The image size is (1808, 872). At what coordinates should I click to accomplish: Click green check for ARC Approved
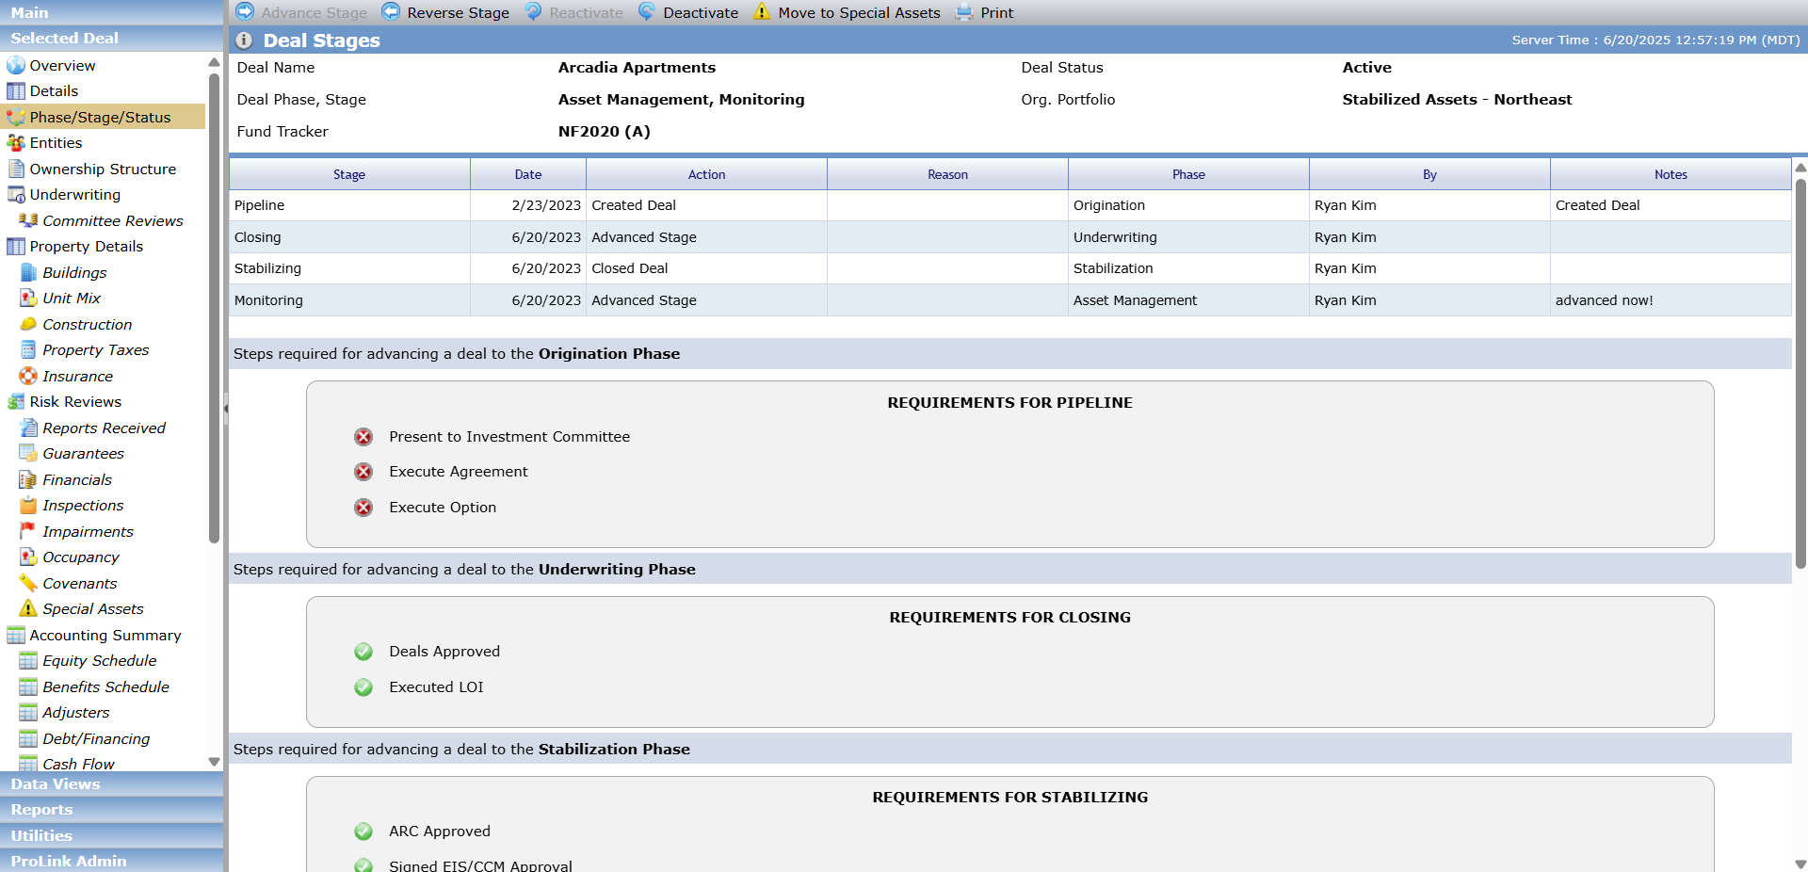pyautogui.click(x=363, y=832)
